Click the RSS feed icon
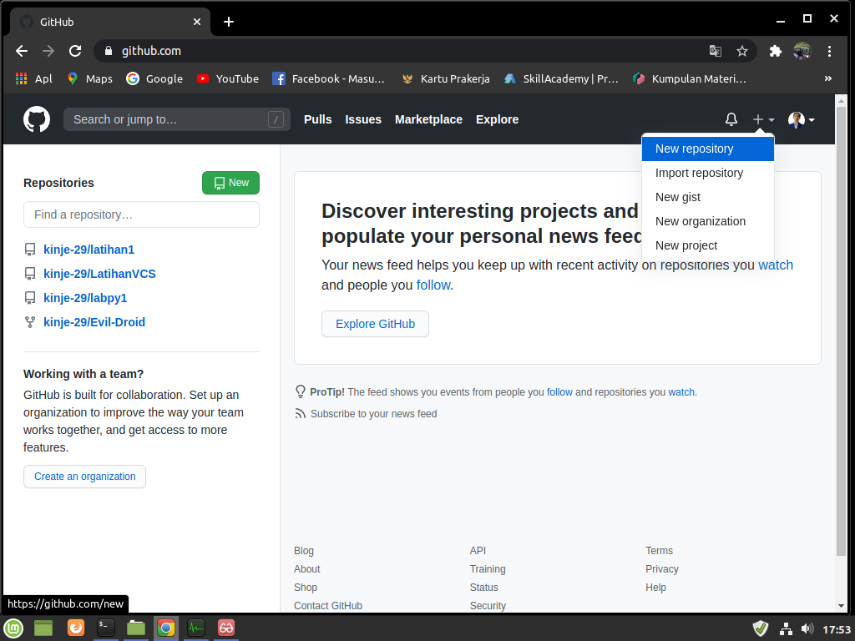Viewport: 855px width, 641px height. 300,414
